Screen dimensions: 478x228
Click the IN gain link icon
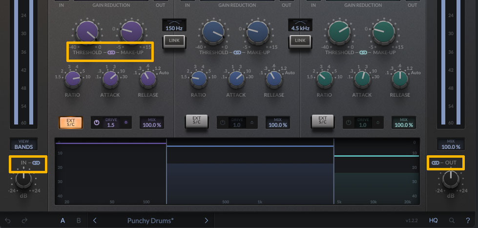click(x=37, y=163)
